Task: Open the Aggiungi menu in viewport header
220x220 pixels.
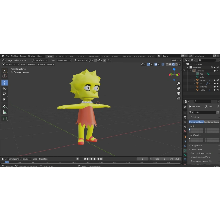Action: pyautogui.click(x=41, y=64)
